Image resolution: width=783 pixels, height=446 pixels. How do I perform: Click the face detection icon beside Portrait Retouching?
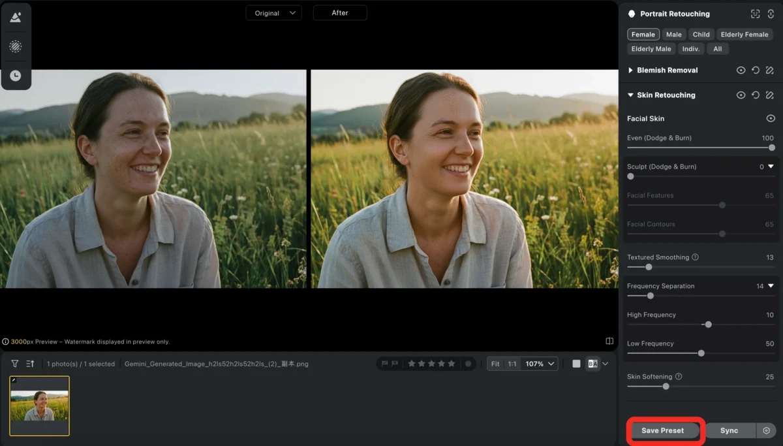point(756,14)
